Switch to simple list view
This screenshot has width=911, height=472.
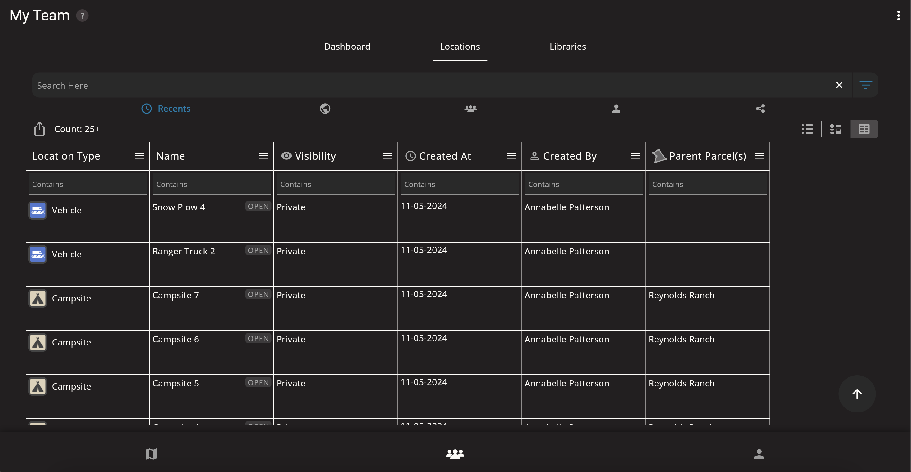(x=807, y=129)
